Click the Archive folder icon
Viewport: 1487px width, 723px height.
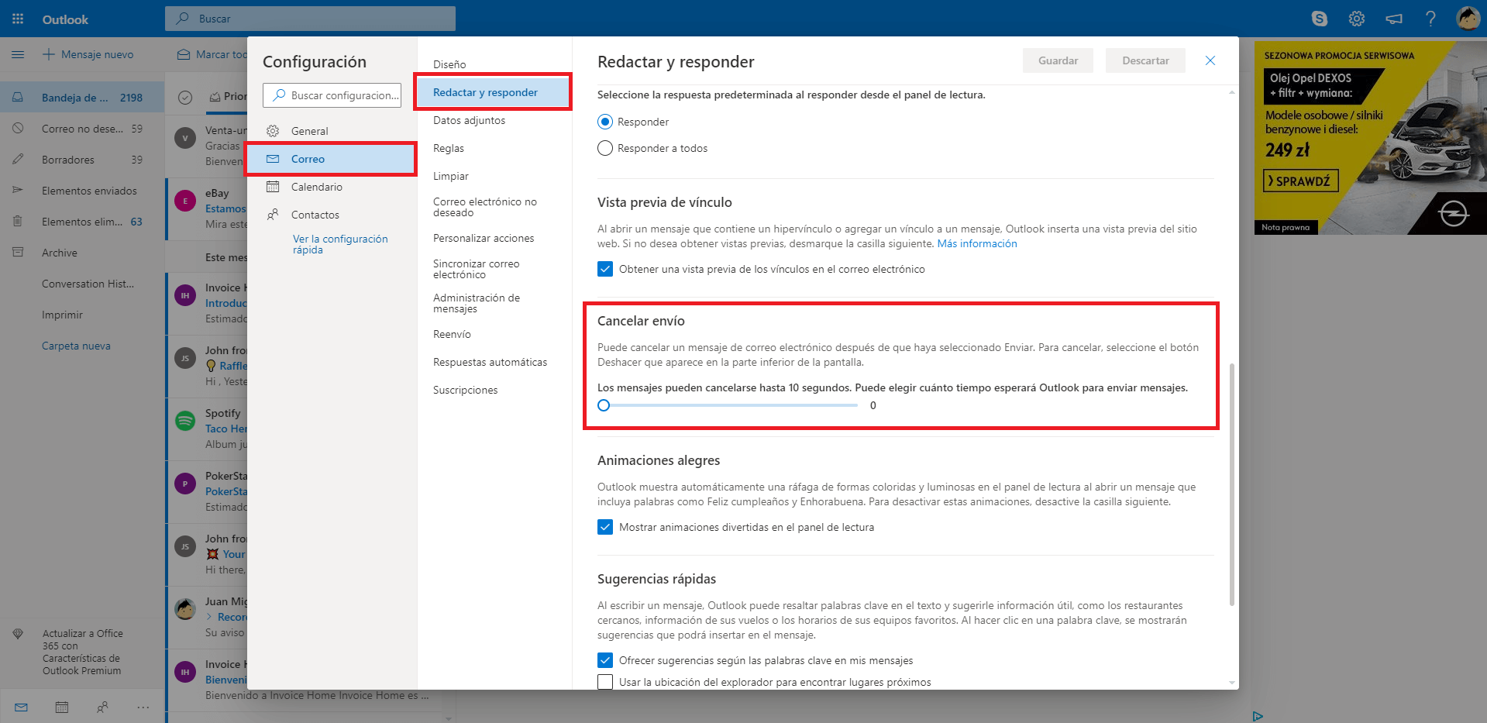coord(18,253)
